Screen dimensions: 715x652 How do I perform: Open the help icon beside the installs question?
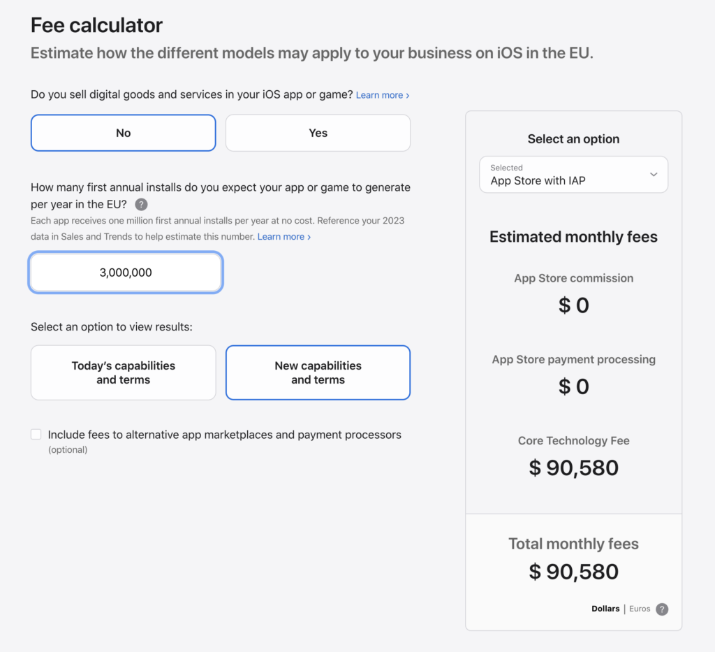141,204
